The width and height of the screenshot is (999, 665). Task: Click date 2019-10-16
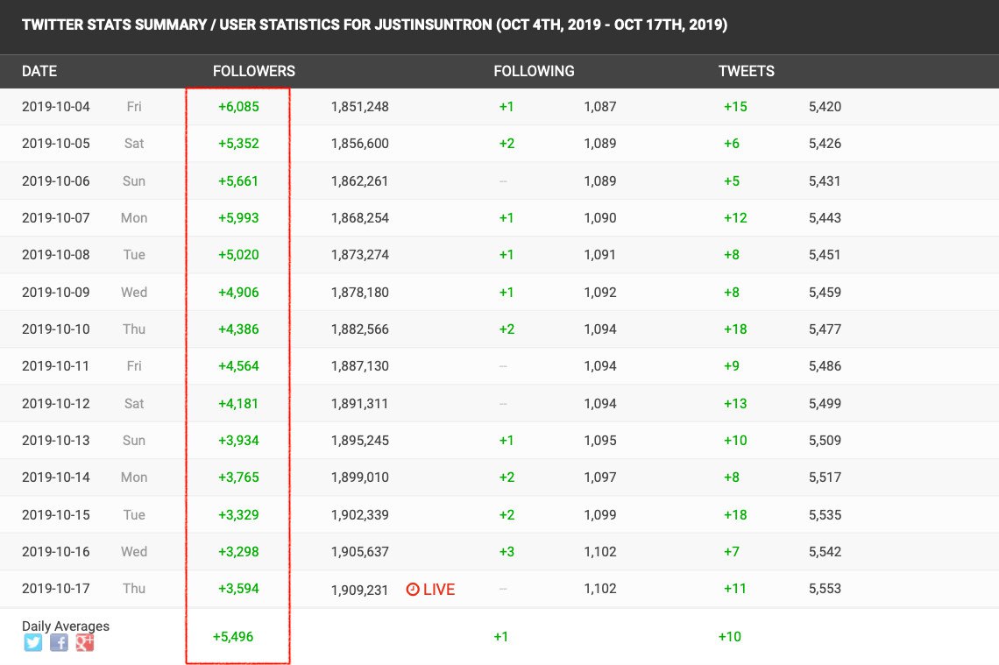pyautogui.click(x=56, y=552)
